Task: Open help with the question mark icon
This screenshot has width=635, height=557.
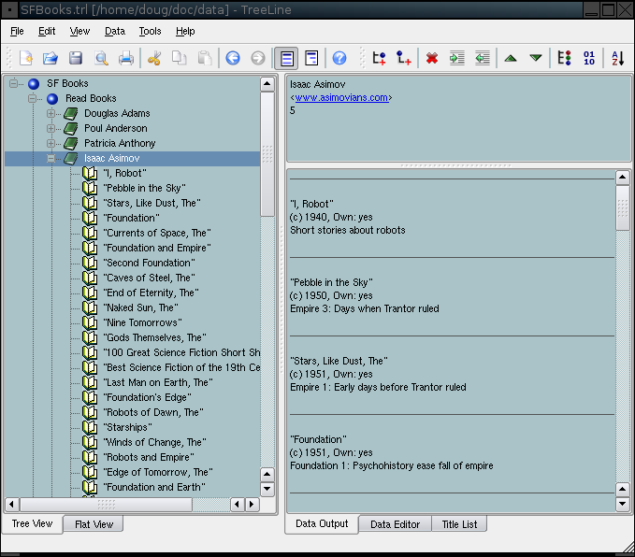Action: [x=339, y=58]
